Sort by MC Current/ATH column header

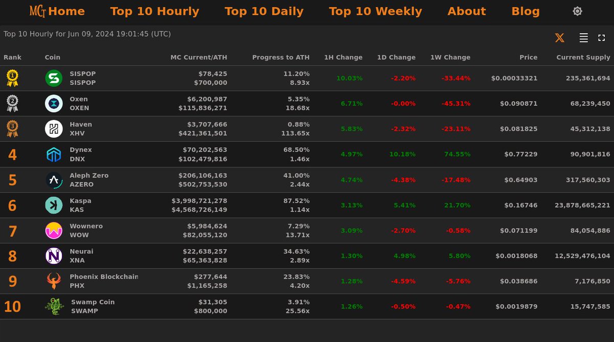point(199,58)
